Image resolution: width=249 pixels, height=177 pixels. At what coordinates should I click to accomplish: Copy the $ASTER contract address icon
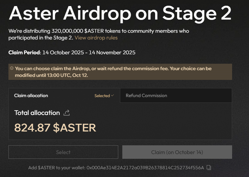tap(209, 168)
